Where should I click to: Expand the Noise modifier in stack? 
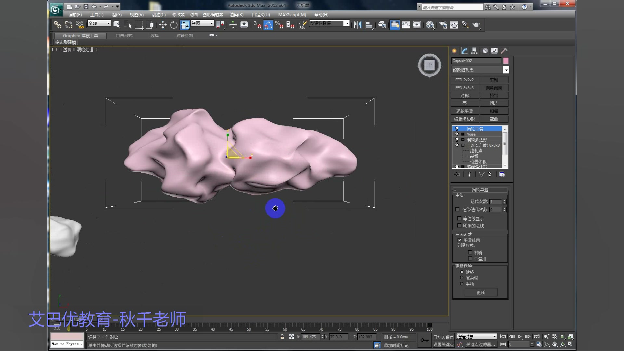click(463, 134)
